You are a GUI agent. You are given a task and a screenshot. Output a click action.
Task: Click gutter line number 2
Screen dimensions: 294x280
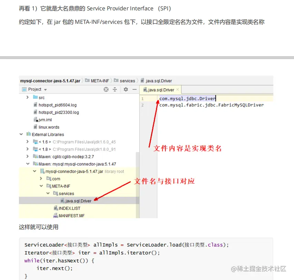[142, 105]
